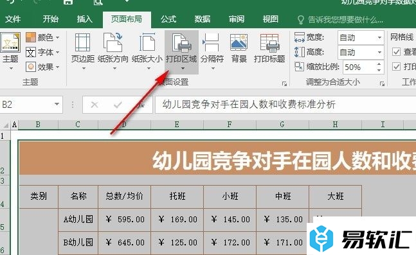Click the lightbulb Tell Me icon
This screenshot has height=255, width=416.
pyautogui.click(x=301, y=20)
